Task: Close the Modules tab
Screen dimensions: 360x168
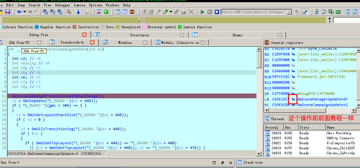Action: tap(145, 43)
